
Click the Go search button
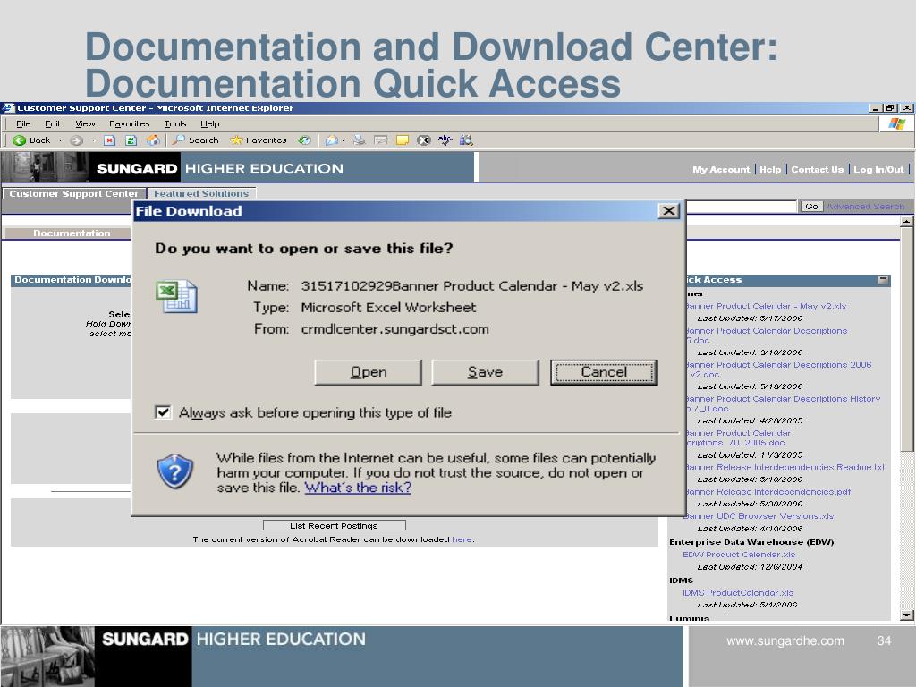click(811, 207)
